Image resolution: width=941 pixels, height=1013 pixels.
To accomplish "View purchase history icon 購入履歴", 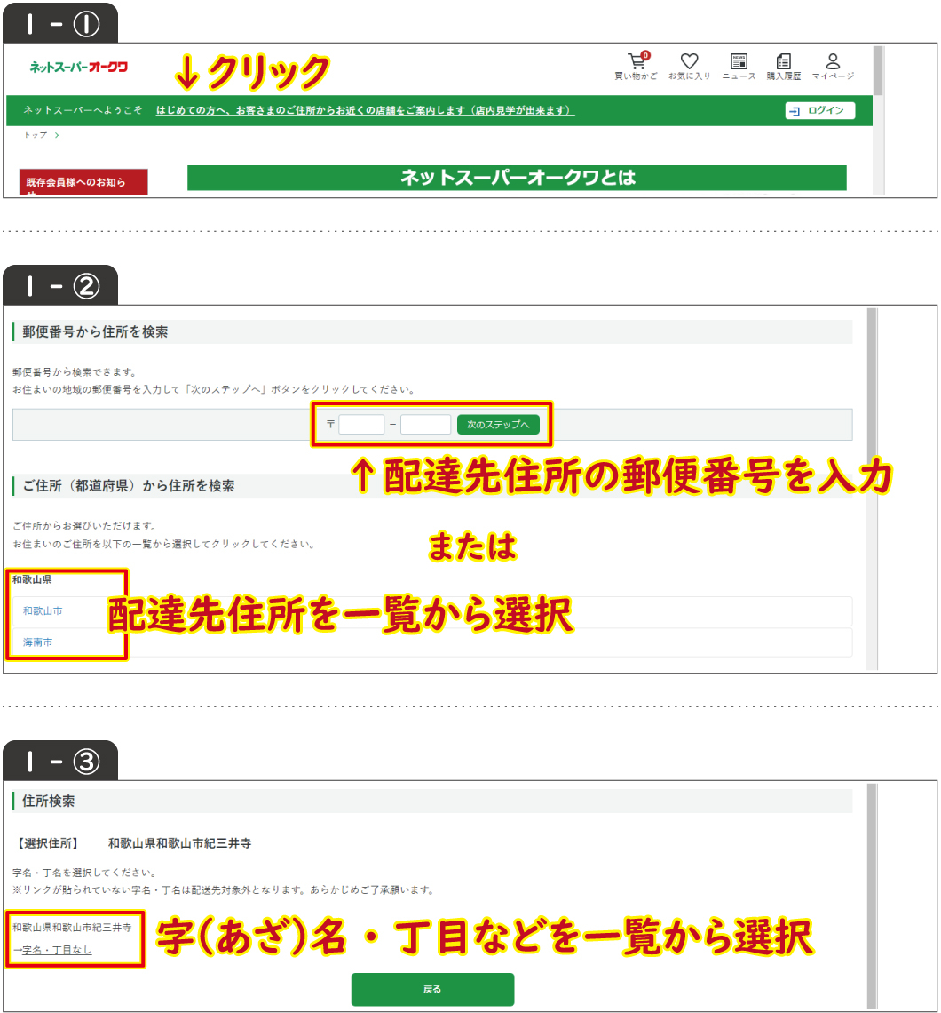I will coord(784,66).
